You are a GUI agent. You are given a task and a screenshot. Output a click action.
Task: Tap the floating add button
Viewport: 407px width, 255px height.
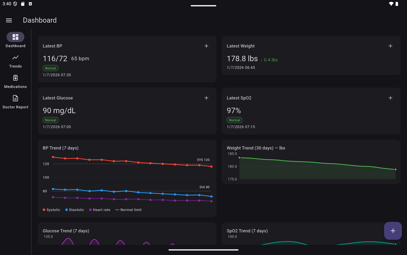click(x=393, y=231)
